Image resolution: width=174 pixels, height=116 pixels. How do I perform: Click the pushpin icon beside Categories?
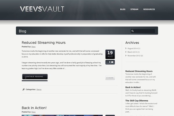[x=23, y=90]
